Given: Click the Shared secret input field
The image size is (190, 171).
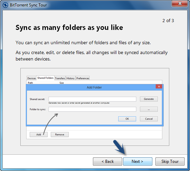Looking at the screenshot, I should [92, 99].
